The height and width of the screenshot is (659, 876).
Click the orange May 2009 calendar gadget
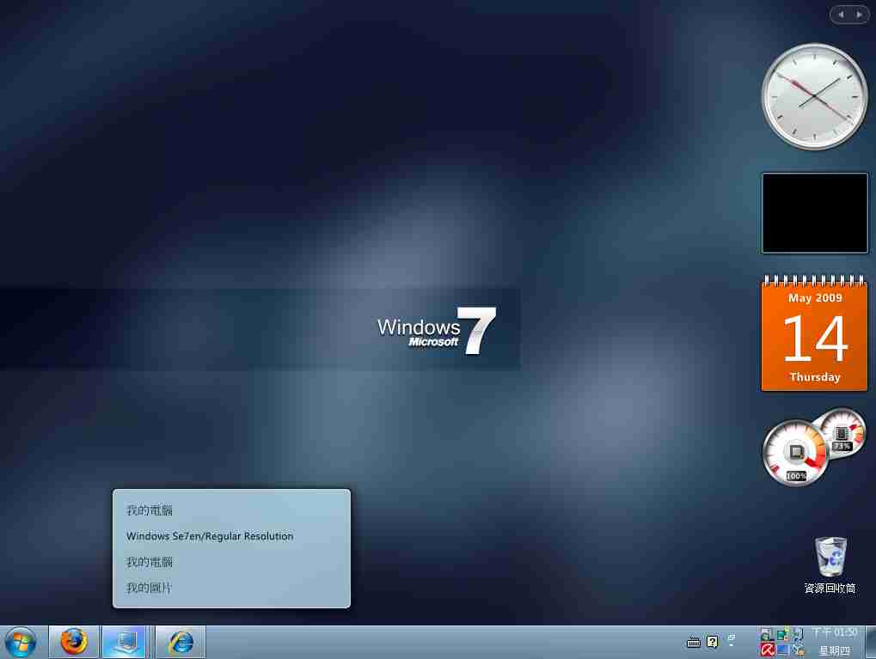814,337
